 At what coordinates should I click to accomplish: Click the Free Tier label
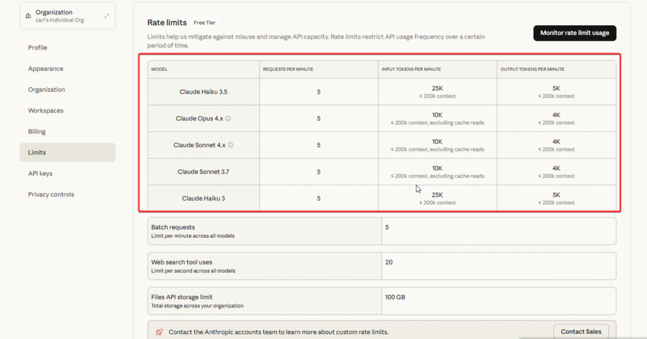tap(205, 23)
